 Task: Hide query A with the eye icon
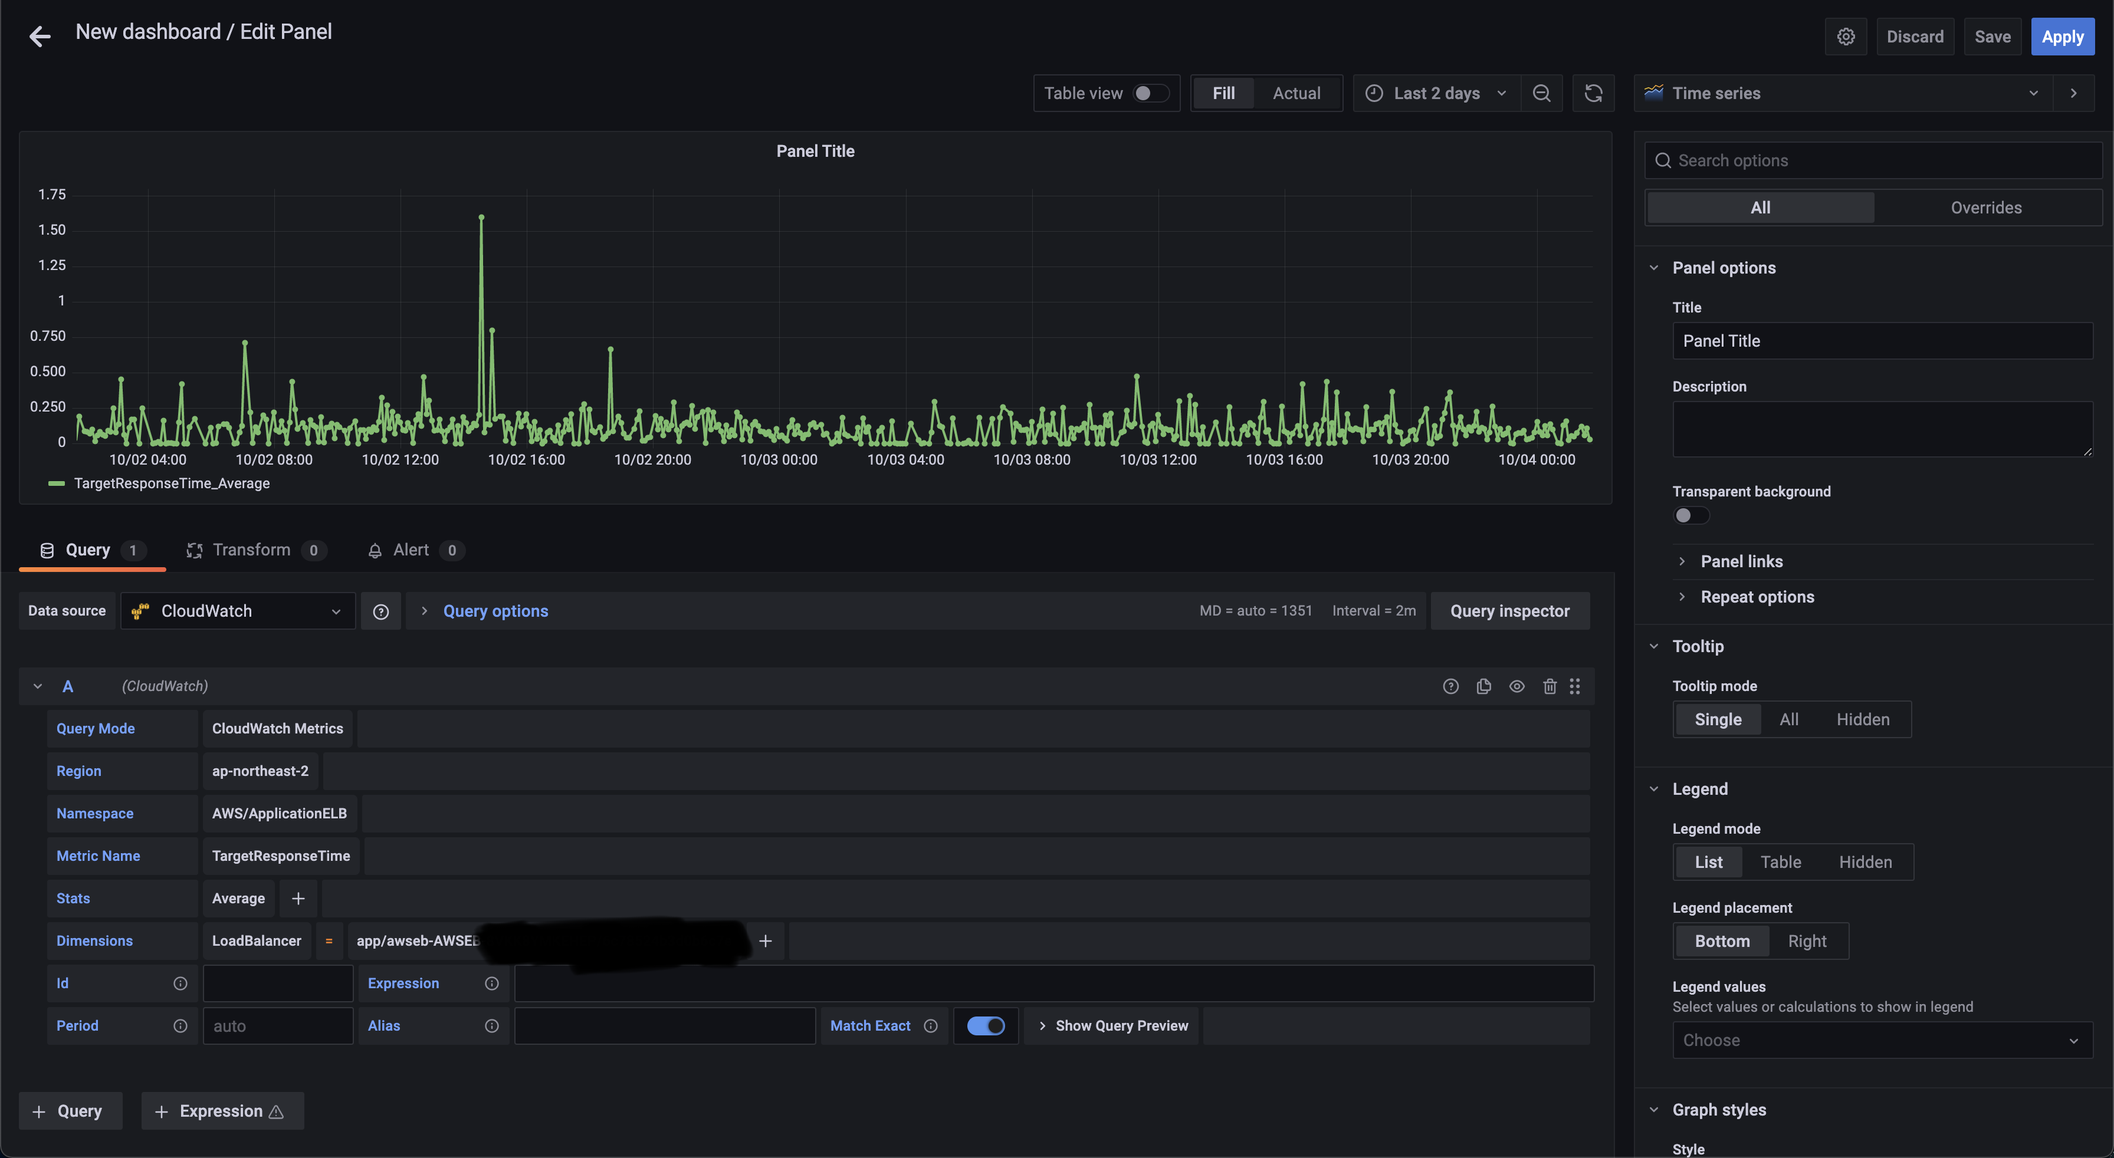(x=1516, y=686)
